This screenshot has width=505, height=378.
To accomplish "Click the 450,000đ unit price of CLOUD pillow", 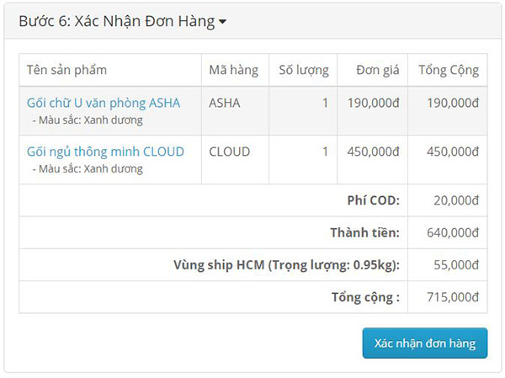I will [x=373, y=152].
